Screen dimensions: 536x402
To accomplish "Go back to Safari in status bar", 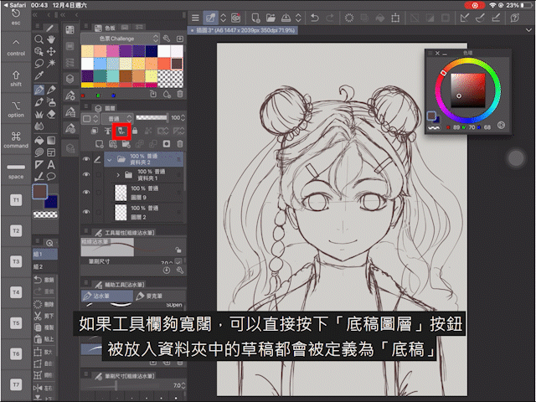I will [x=14, y=5].
